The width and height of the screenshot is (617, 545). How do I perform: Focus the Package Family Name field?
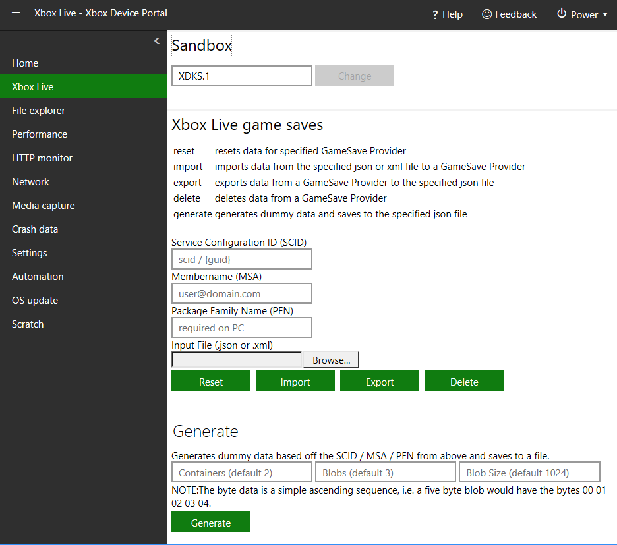coord(242,328)
